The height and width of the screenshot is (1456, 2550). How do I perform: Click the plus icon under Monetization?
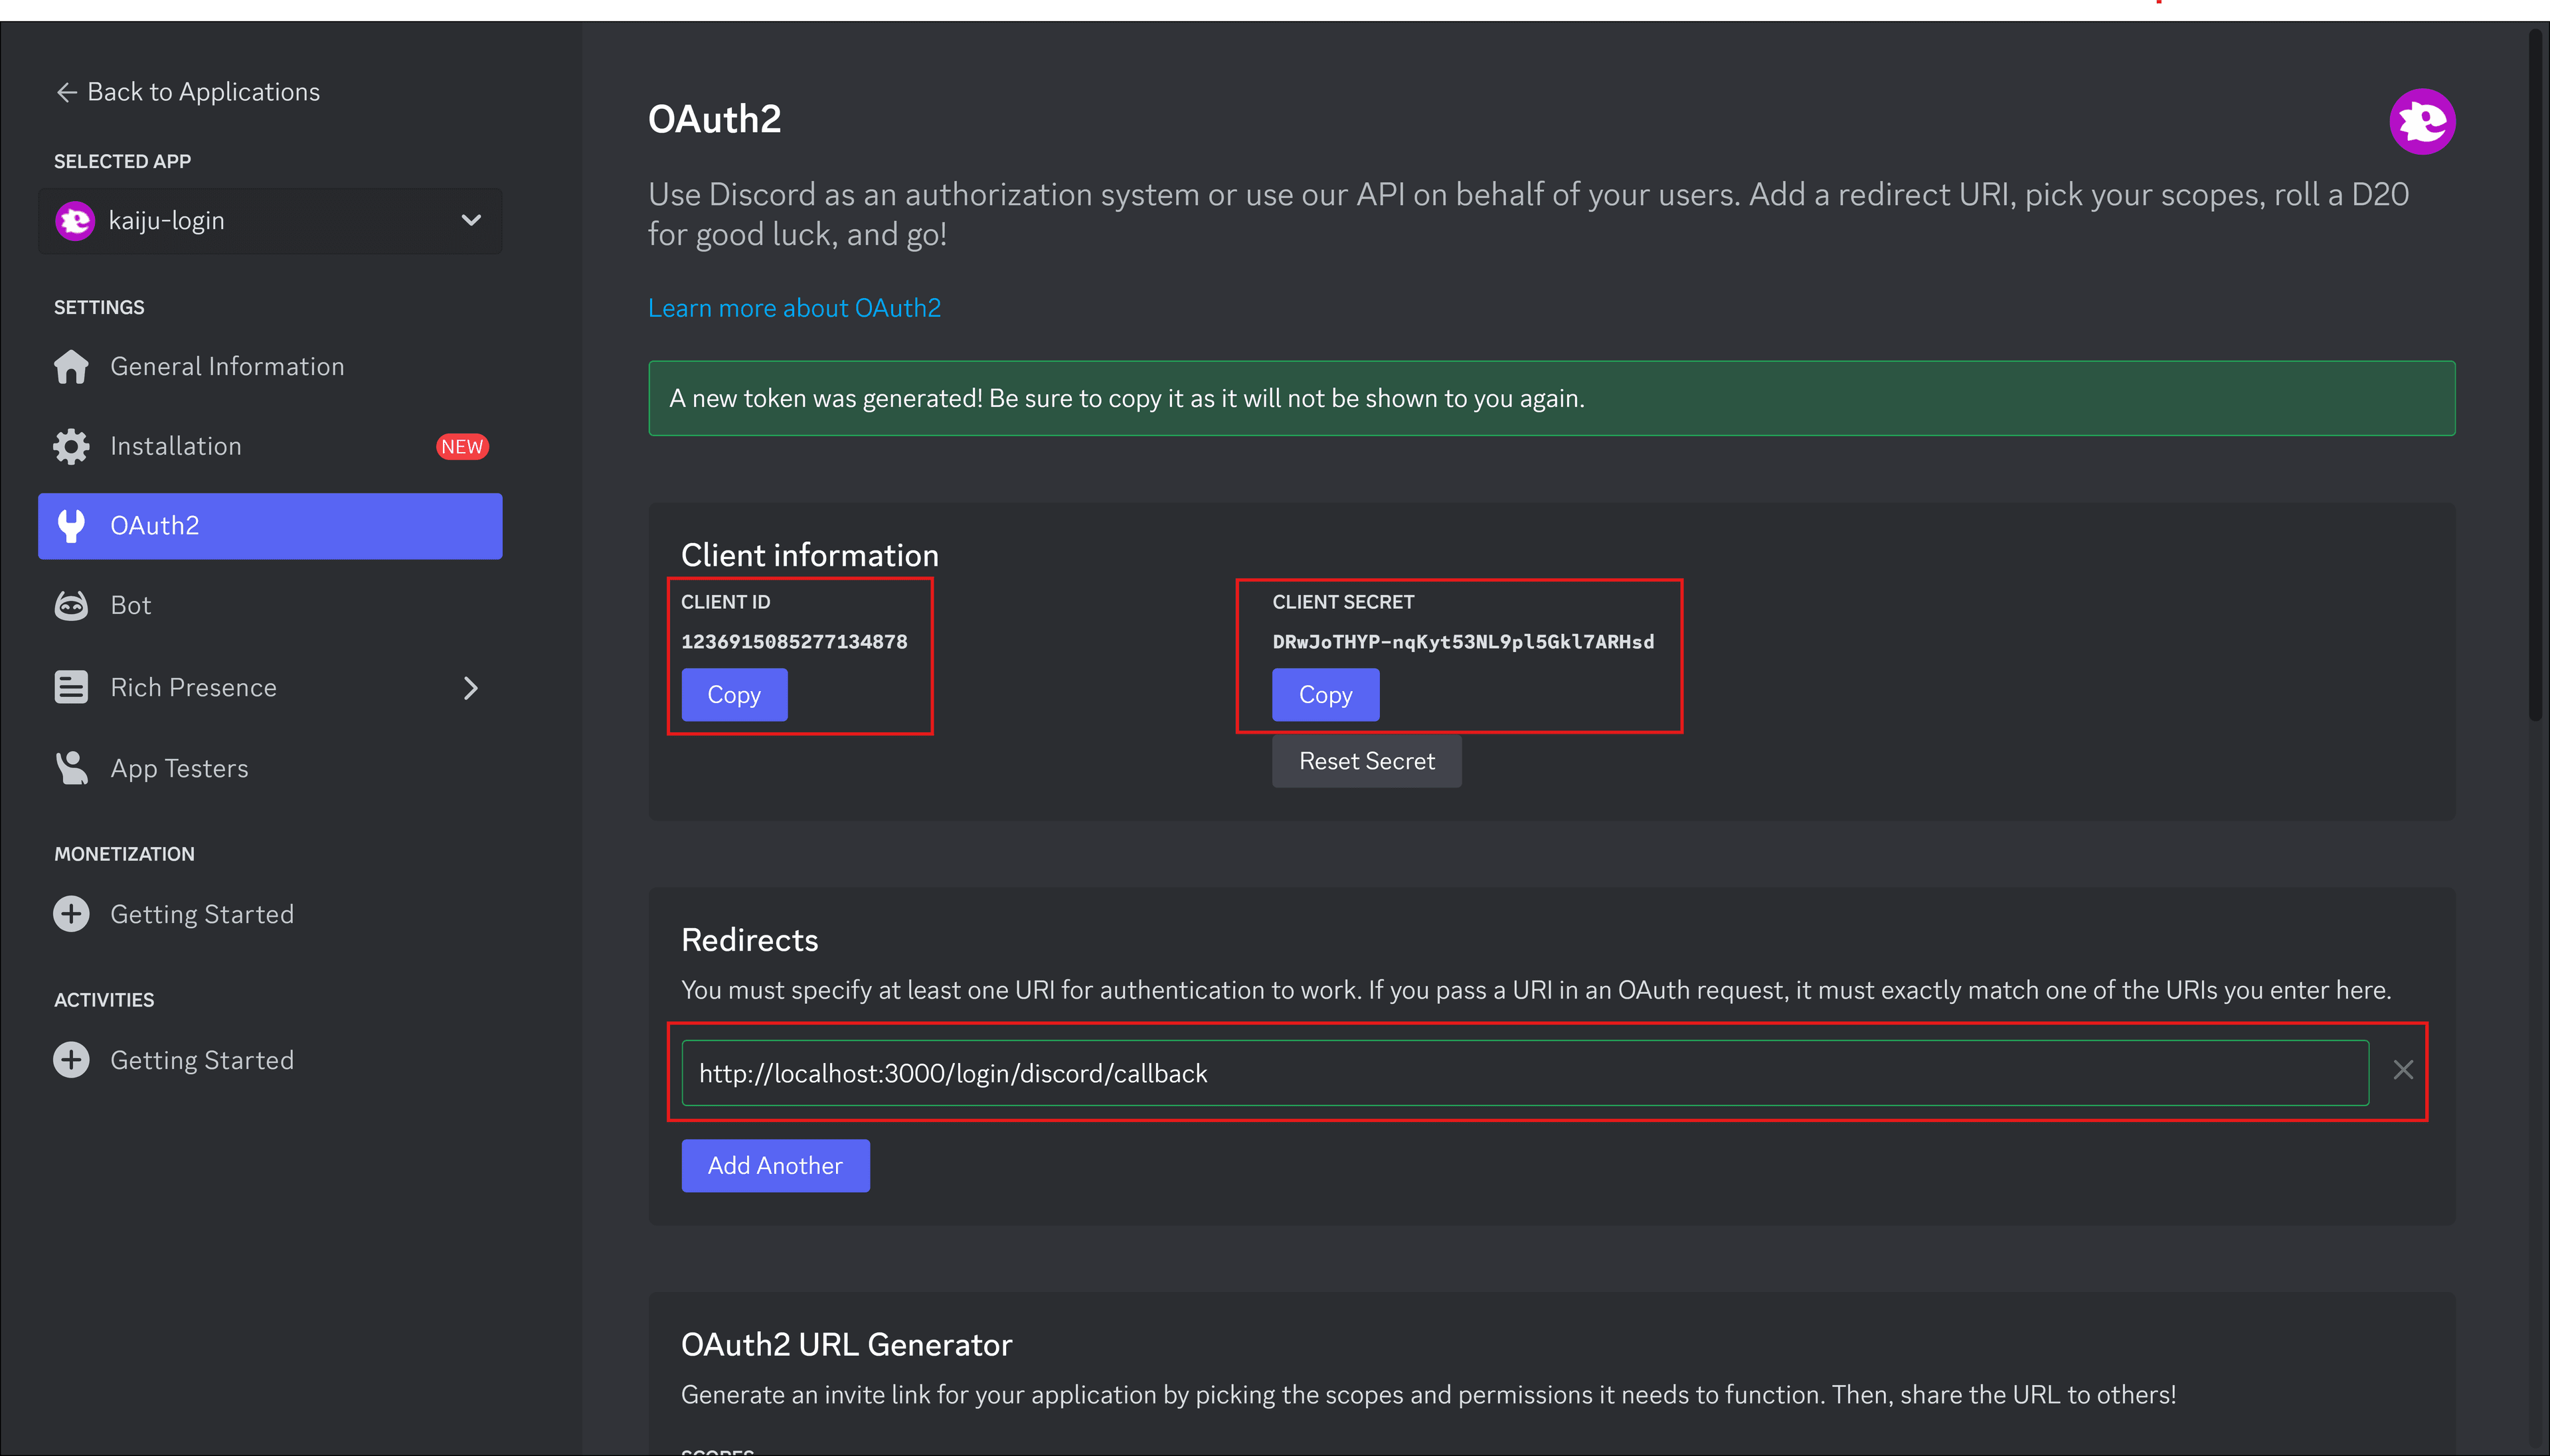pyautogui.click(x=71, y=914)
